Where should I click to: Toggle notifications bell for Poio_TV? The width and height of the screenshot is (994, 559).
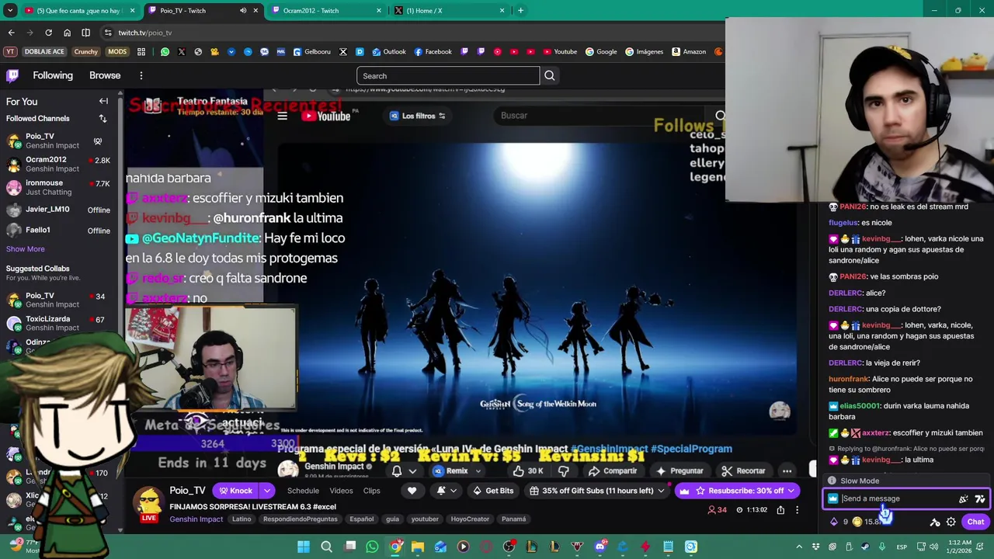tap(440, 491)
